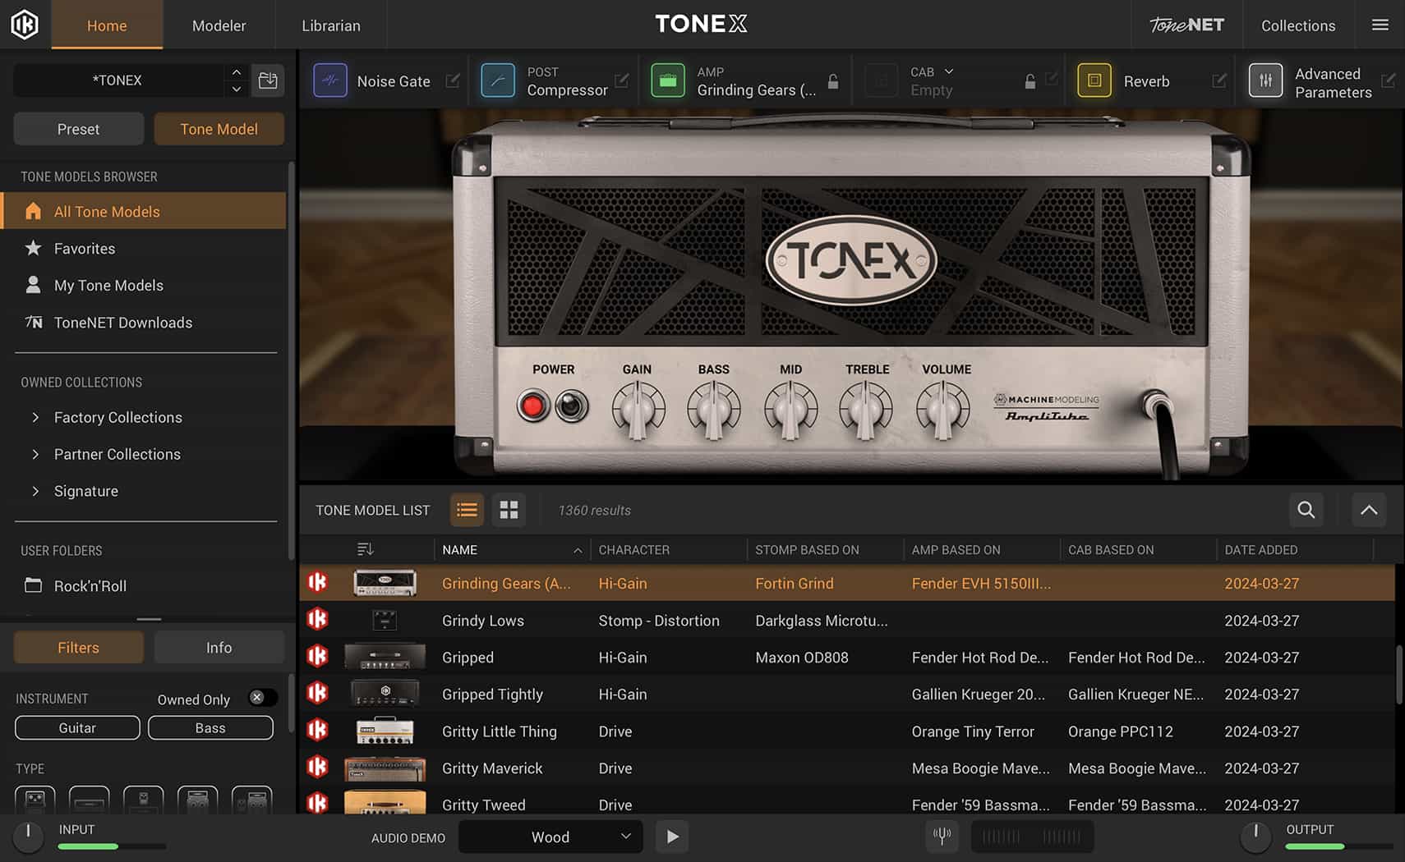Switch to the Modeler tab

point(219,25)
